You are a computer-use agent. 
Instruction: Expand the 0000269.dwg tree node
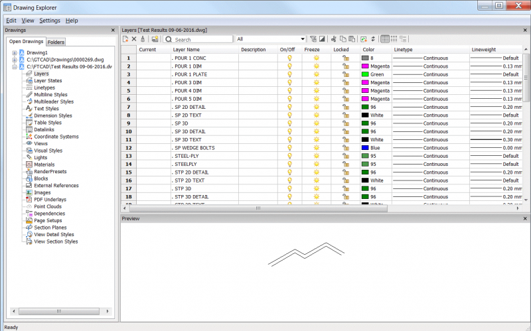click(15, 60)
